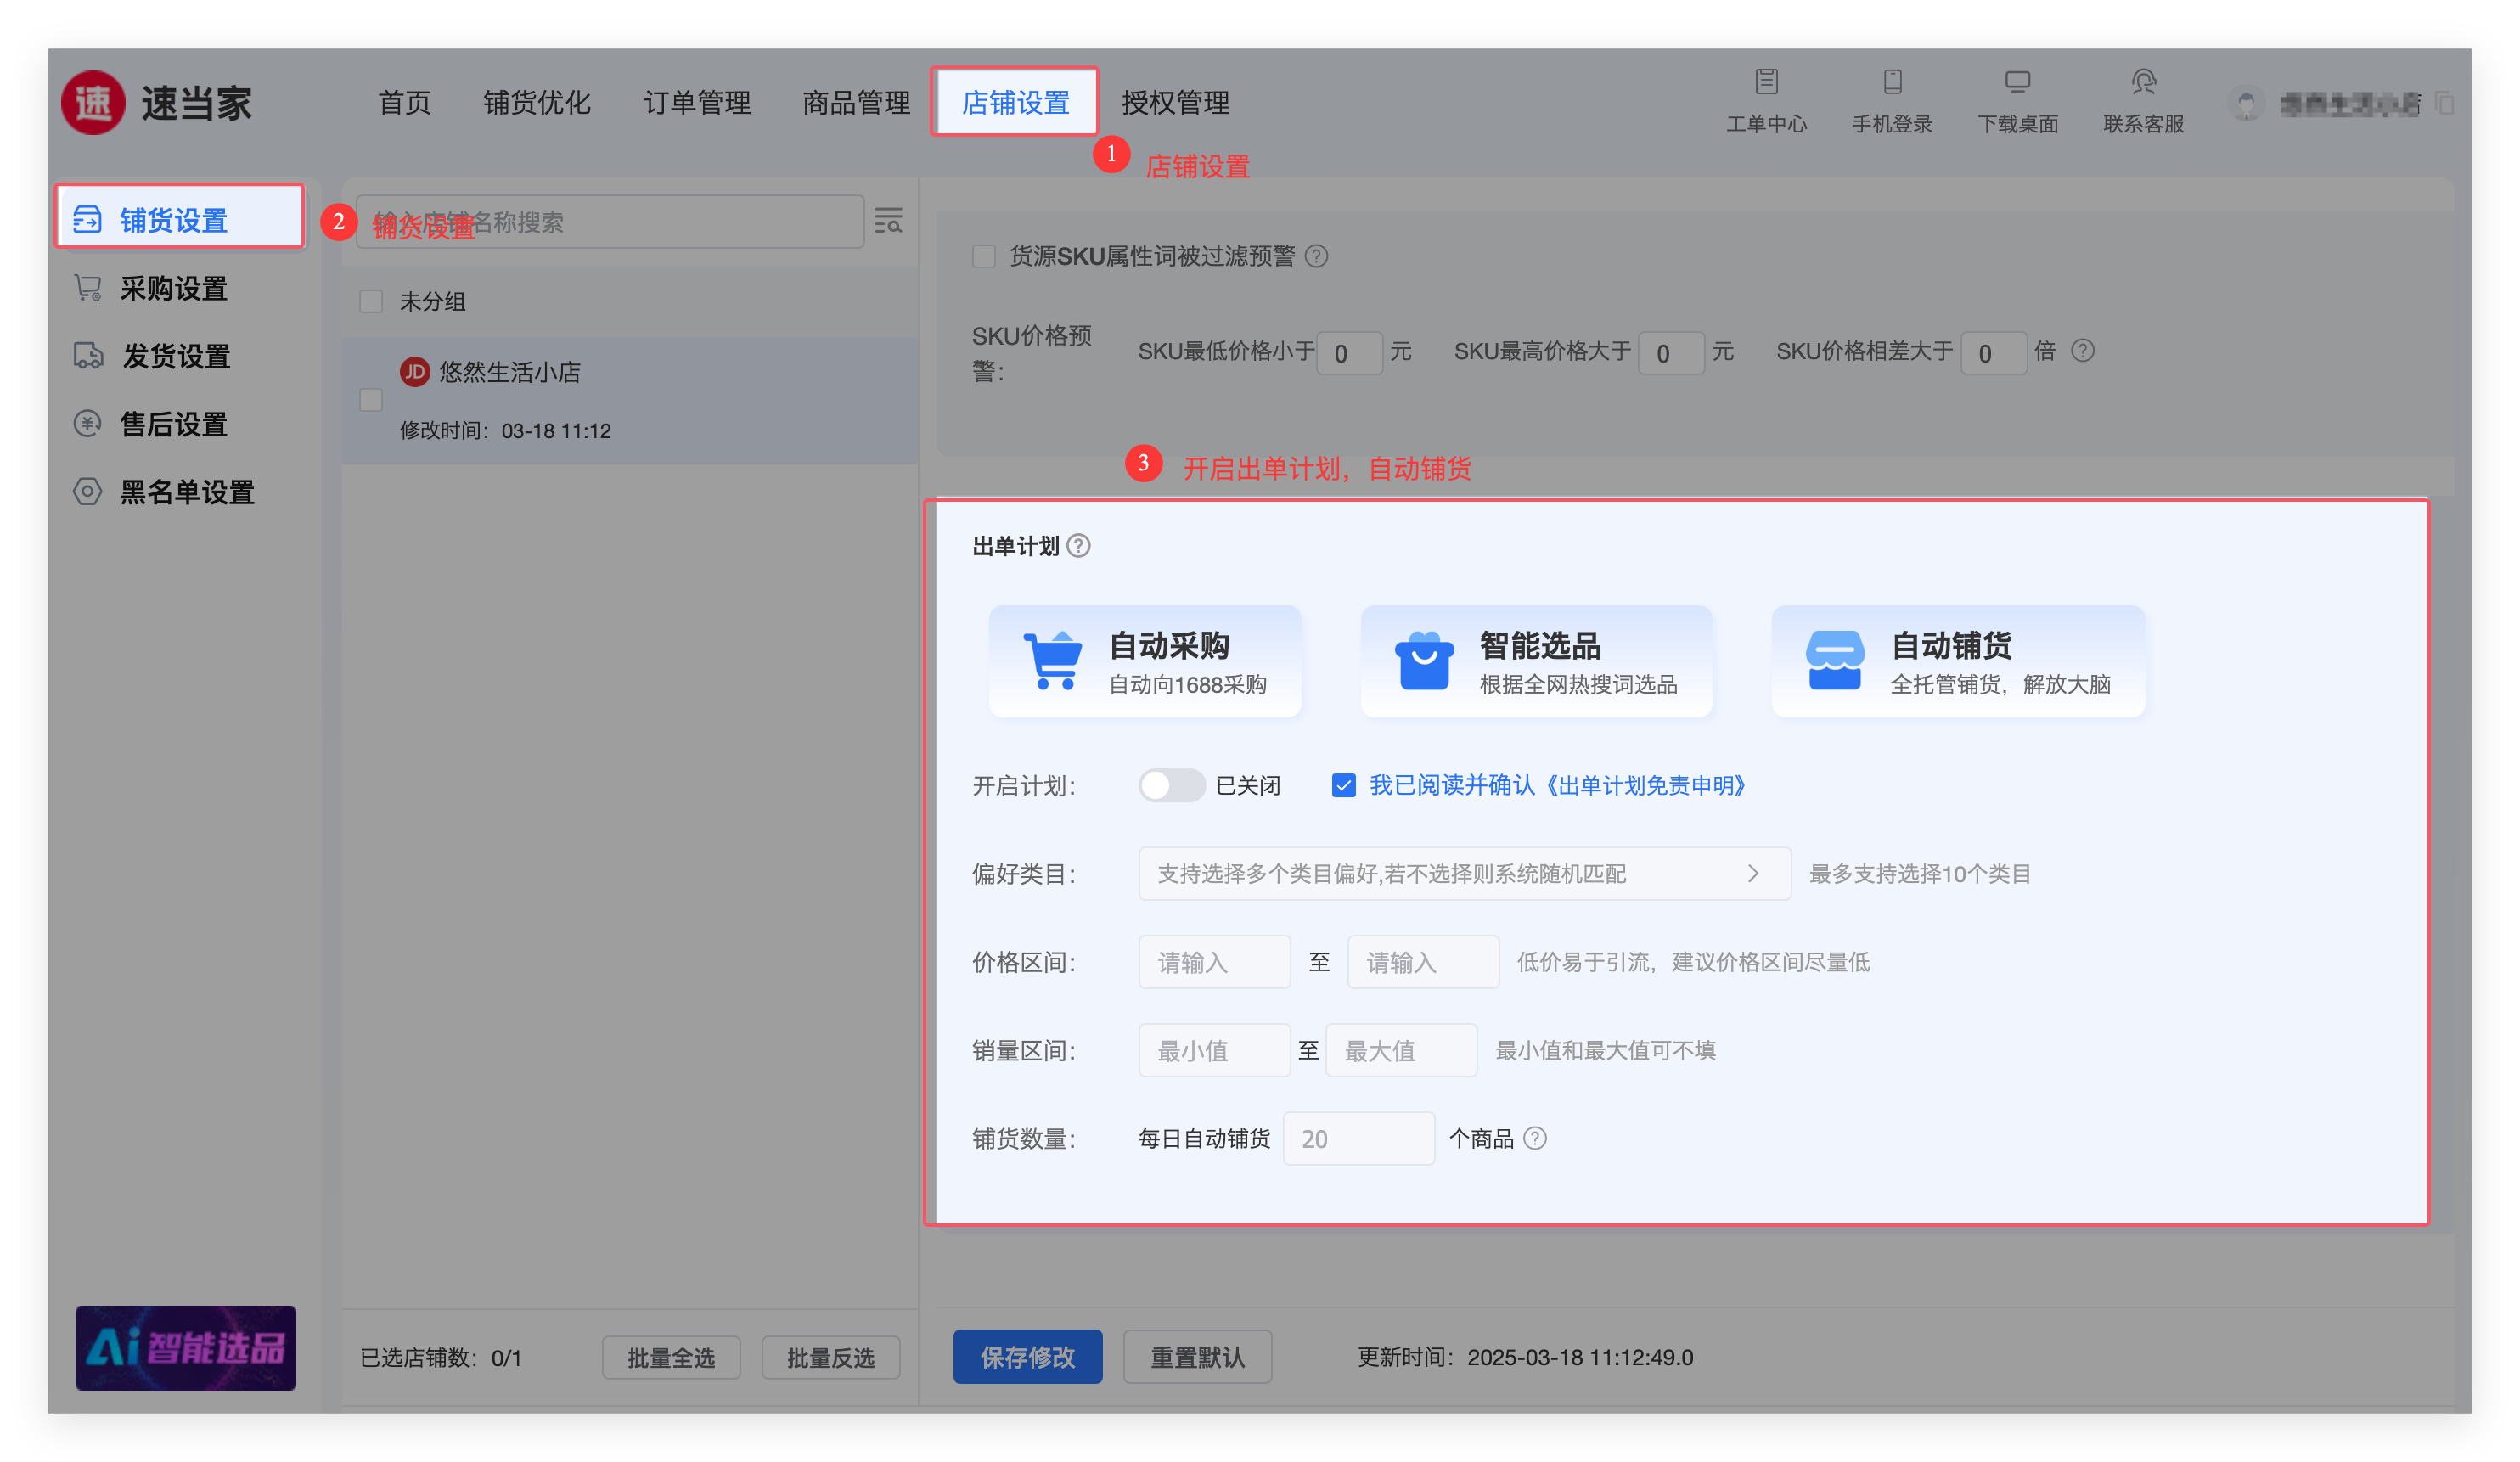
Task: Click the 重置默认 button
Action: click(1197, 1357)
